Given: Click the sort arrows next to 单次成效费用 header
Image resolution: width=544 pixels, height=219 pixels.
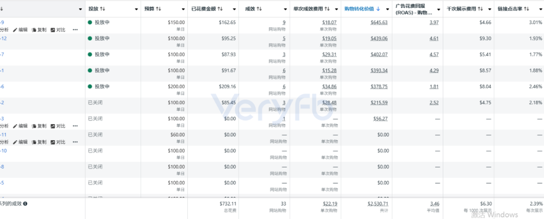Looking at the screenshot, I should [327, 9].
